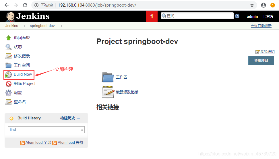
Task: Open the Atom feed 全部 link
Action: (38, 142)
